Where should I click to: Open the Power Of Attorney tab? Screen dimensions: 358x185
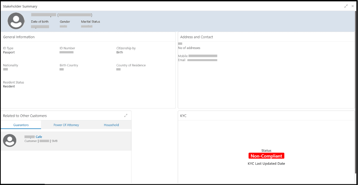[66, 125]
